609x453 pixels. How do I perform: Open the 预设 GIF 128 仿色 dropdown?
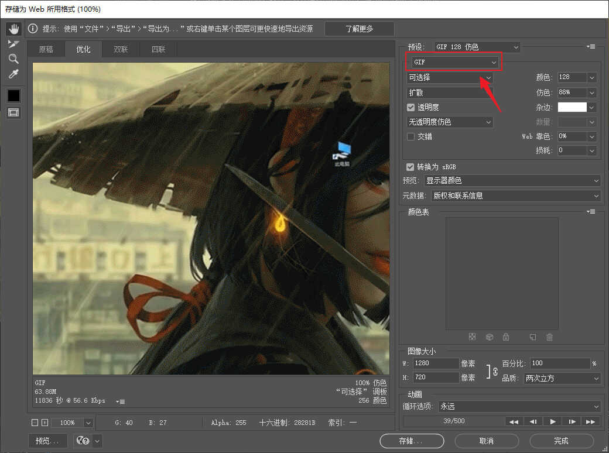coord(477,47)
